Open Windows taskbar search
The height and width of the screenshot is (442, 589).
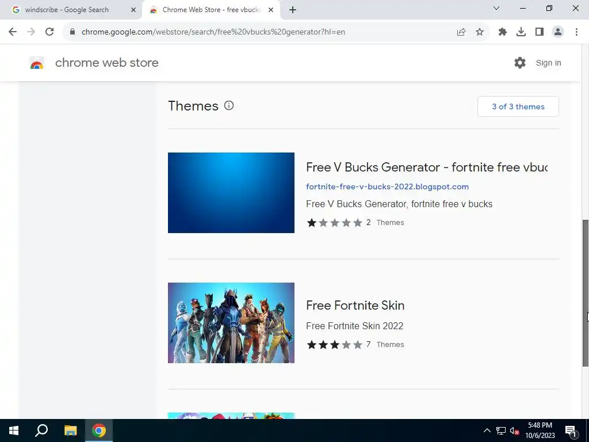(x=41, y=430)
